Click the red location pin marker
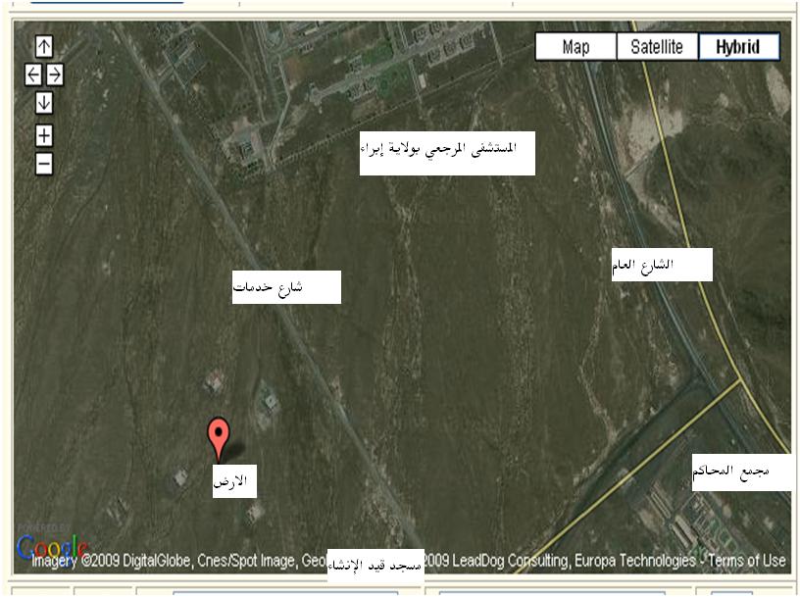Image resolution: width=800 pixels, height=597 pixels. (x=219, y=439)
